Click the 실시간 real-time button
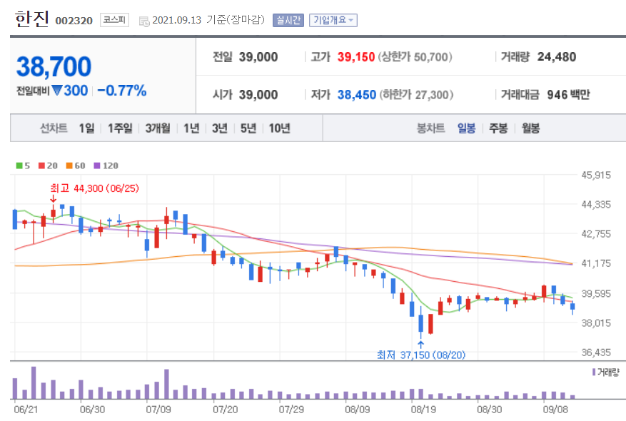 [288, 21]
